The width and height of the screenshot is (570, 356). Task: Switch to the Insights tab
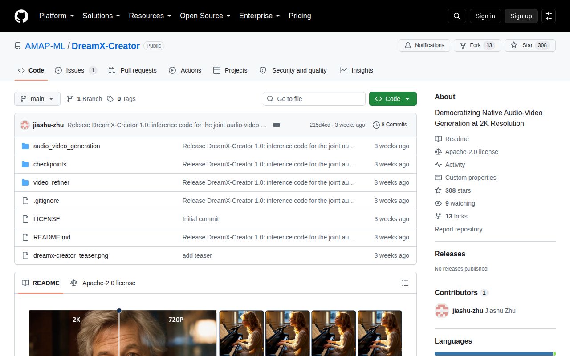point(356,70)
